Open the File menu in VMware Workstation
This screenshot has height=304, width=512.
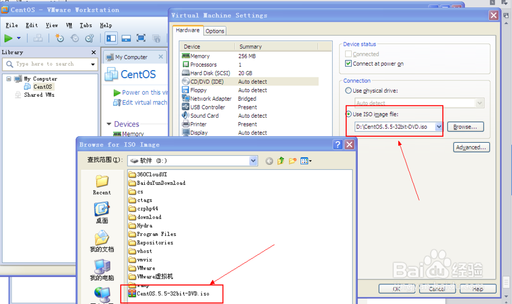coord(12,25)
